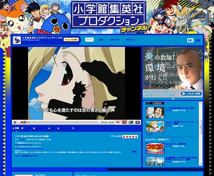Mute the video with the speaker icon
The height and width of the screenshot is (176, 214).
pyautogui.click(x=118, y=122)
